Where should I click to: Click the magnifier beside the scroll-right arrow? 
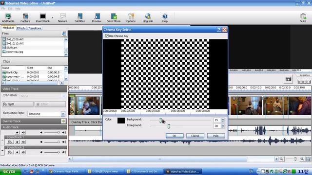pyautogui.click(x=282, y=159)
